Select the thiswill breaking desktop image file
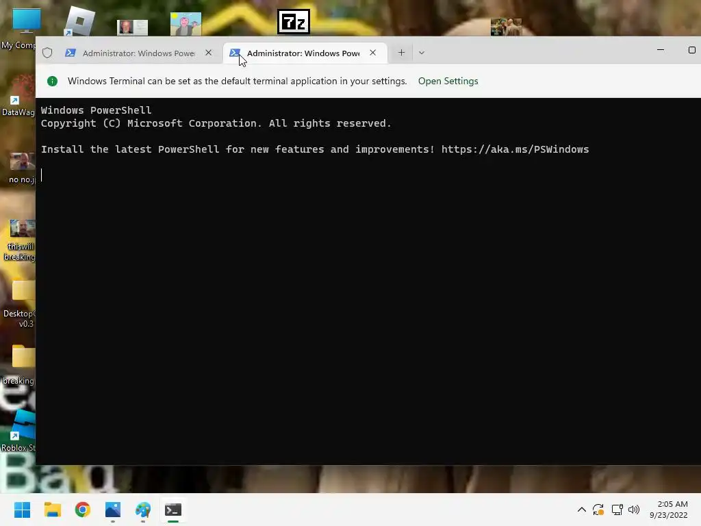The image size is (701, 526). pyautogui.click(x=20, y=240)
